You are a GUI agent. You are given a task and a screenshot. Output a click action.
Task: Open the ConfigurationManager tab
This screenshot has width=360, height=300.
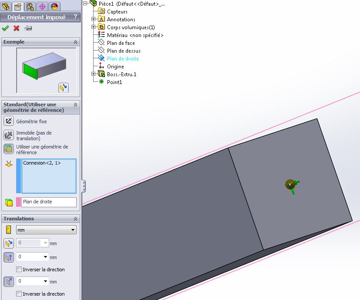tap(30, 7)
